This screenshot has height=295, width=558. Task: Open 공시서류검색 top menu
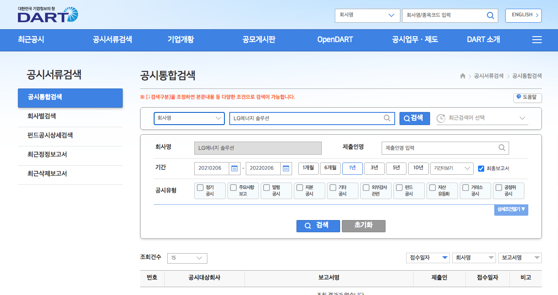tap(112, 40)
